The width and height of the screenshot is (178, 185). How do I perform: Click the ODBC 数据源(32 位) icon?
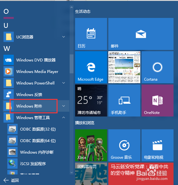12,129
